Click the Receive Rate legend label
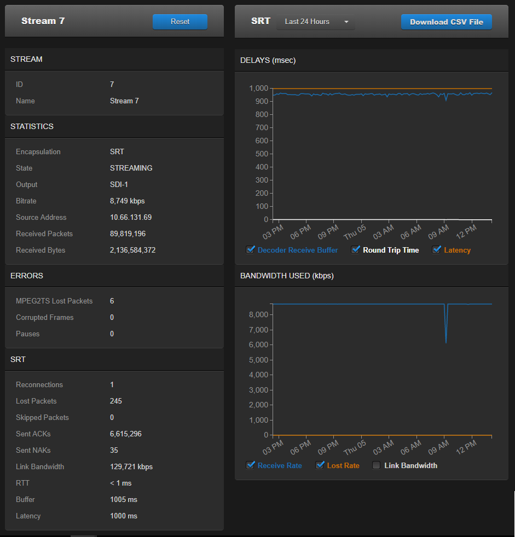The width and height of the screenshot is (515, 537). 280,465
